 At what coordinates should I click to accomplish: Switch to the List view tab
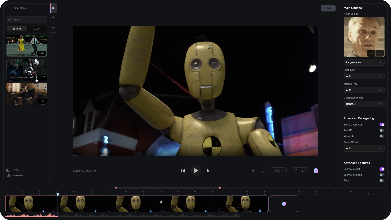pyautogui.click(x=37, y=29)
